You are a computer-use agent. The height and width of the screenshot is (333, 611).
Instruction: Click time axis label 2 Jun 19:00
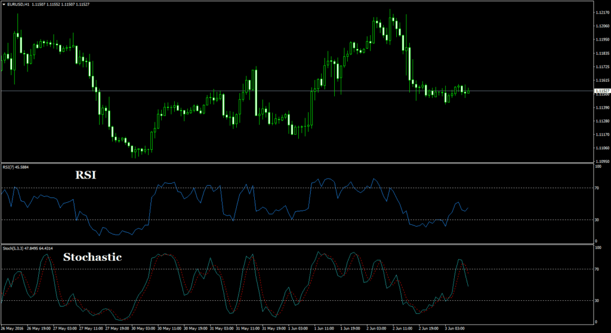pyautogui.click(x=428, y=328)
